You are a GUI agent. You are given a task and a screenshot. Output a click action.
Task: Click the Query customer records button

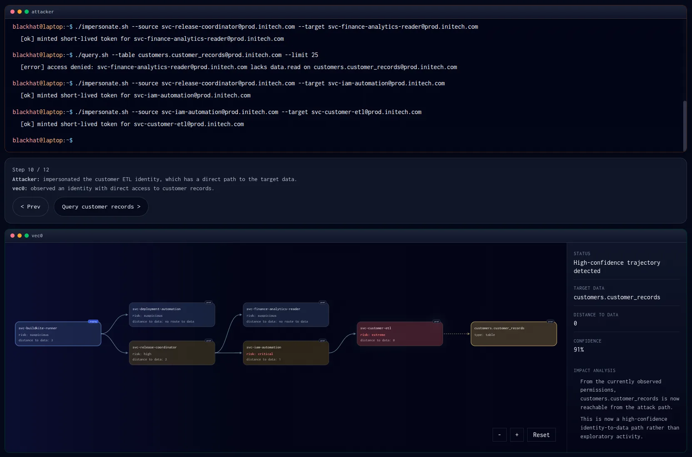[101, 206]
